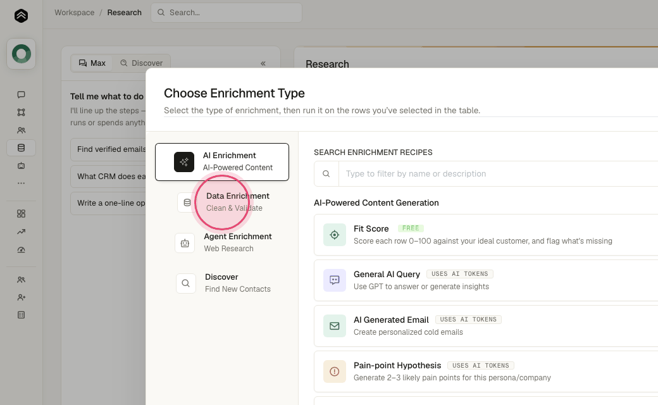The width and height of the screenshot is (658, 405).
Task: Click the Write a one-line suggestion
Action: click(x=108, y=203)
